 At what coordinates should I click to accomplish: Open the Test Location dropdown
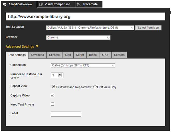tap(90, 28)
